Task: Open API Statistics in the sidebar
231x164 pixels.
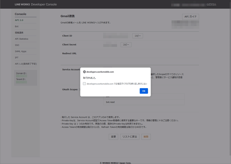Action: click(x=21, y=39)
